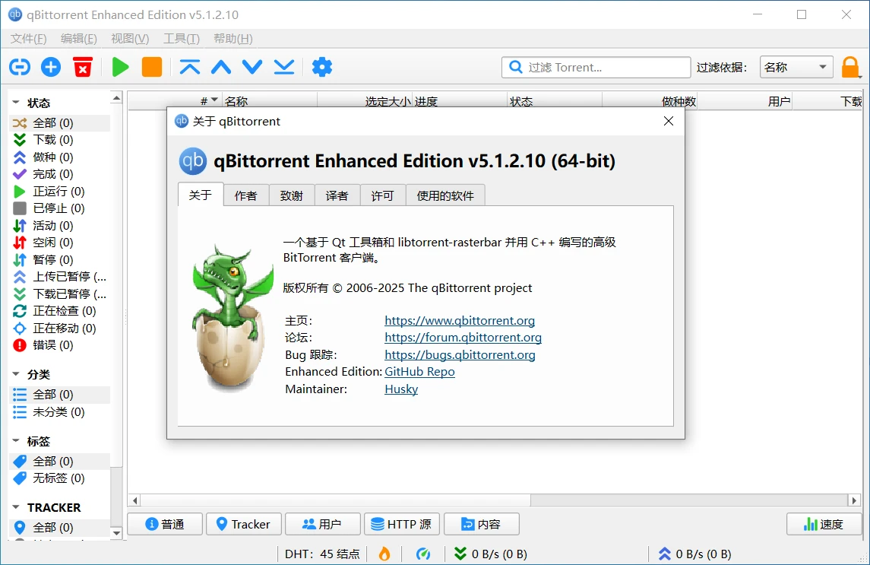
Task: Open the Tracker bottom panel tab
Action: (244, 524)
